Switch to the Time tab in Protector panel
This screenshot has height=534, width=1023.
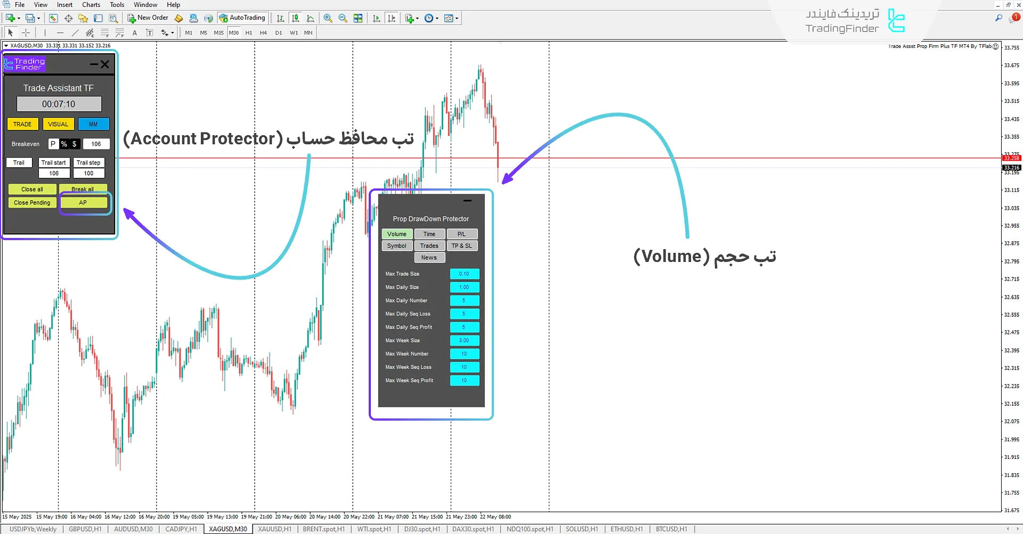pos(429,234)
